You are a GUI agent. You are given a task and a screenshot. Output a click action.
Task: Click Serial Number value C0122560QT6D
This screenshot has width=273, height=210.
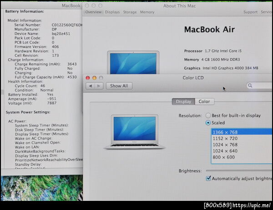tap(67, 25)
